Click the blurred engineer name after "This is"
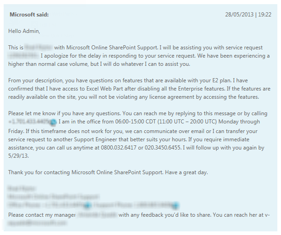The image size is (281, 235). [x=38, y=47]
